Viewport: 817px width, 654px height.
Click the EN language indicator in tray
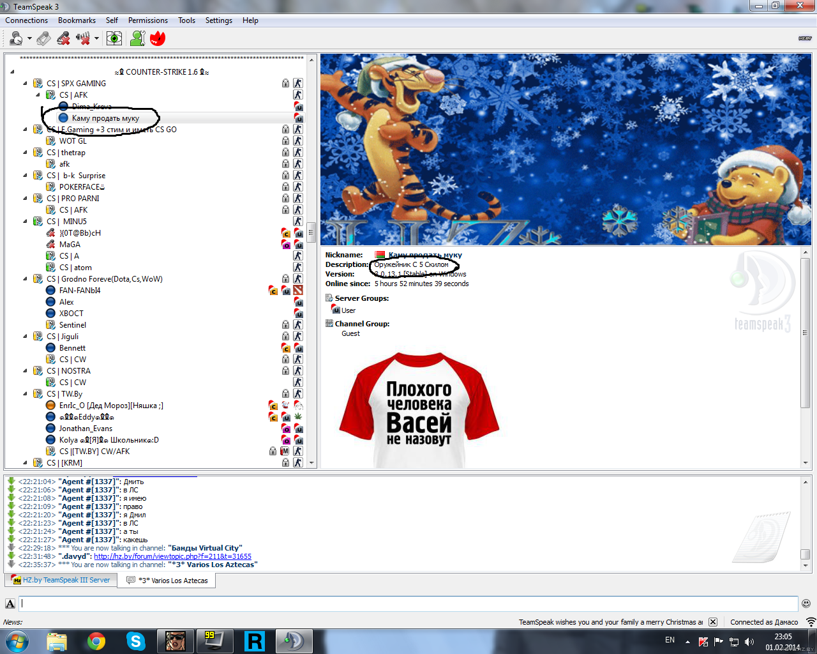point(670,640)
